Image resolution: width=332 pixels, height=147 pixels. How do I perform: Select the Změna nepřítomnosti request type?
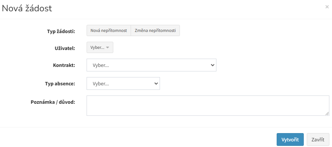tap(155, 30)
